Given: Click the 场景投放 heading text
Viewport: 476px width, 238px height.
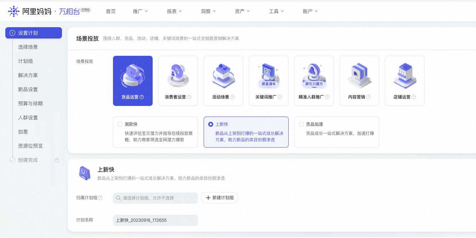Looking at the screenshot, I should coord(87,38).
